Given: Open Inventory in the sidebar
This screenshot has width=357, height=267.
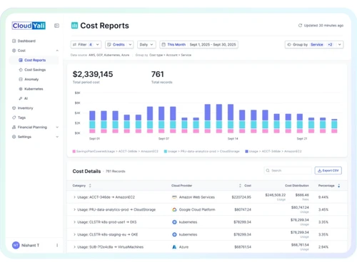Looking at the screenshot, I should (x=25, y=108).
